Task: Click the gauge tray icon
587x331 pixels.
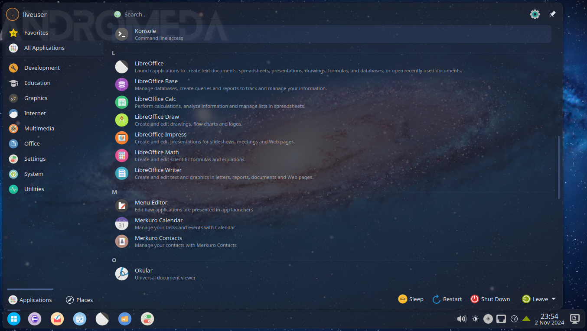Action: coord(514,319)
